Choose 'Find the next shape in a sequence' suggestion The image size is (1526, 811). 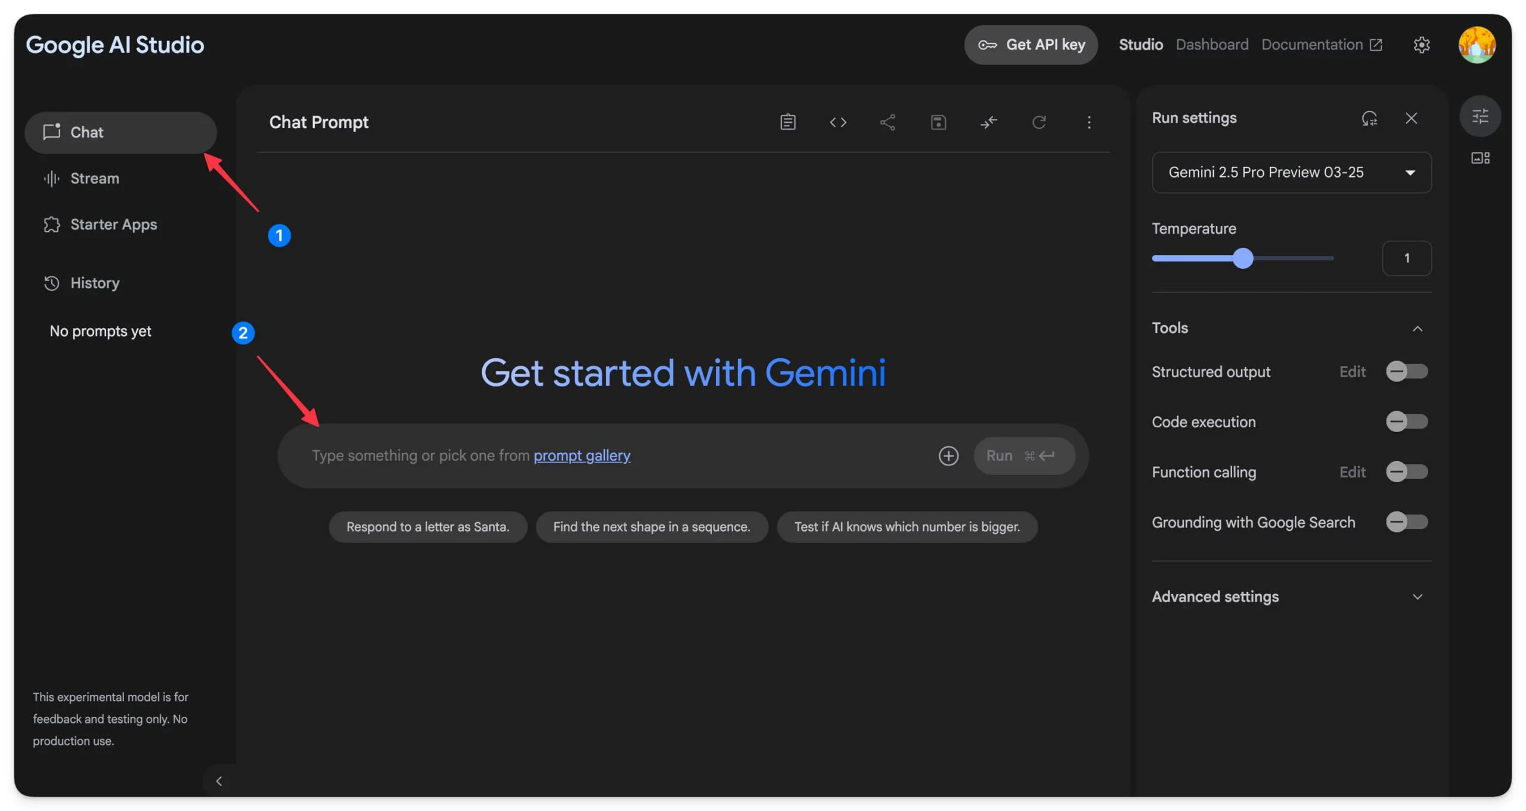652,527
